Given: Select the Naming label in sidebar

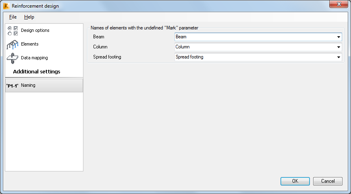Looking at the screenshot, I should 28,86.
